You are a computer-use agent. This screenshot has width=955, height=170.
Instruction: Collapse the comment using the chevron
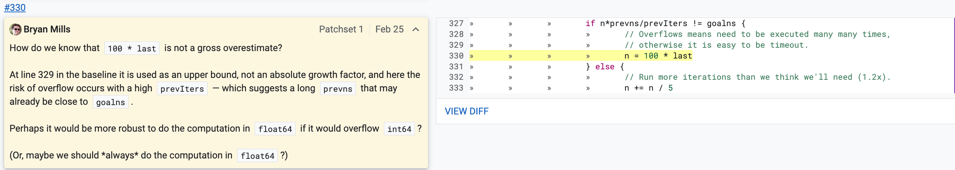pyautogui.click(x=416, y=29)
